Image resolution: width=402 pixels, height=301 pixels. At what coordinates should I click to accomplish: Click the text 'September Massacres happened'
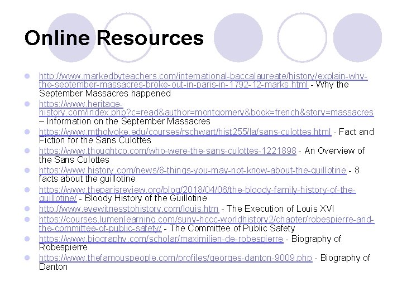click(105, 94)
